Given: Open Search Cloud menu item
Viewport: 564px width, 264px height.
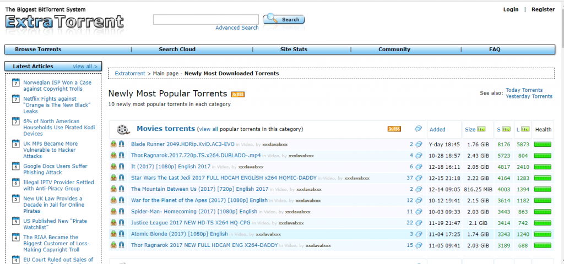Looking at the screenshot, I should [177, 50].
